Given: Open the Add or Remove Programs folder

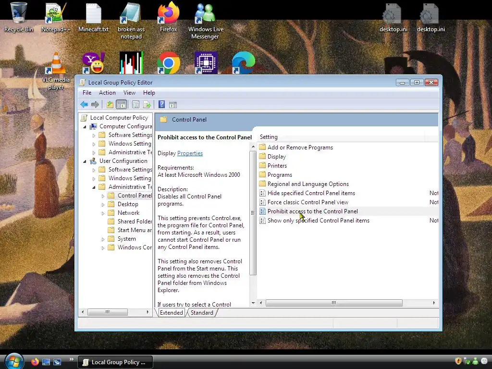Looking at the screenshot, I should pyautogui.click(x=300, y=148).
